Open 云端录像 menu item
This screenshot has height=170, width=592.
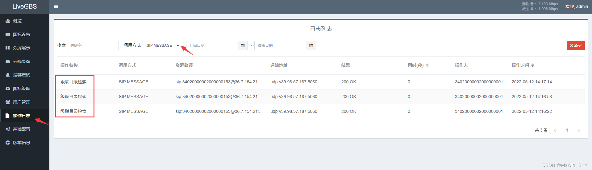[x=25, y=61]
